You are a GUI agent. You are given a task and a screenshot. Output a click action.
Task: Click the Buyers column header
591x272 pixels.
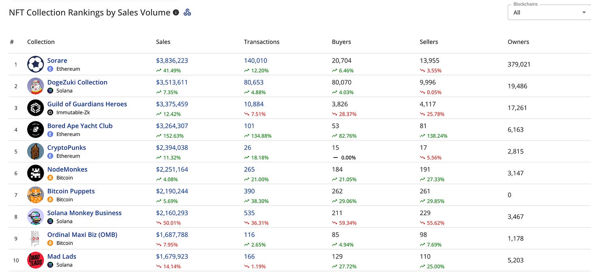(x=341, y=42)
